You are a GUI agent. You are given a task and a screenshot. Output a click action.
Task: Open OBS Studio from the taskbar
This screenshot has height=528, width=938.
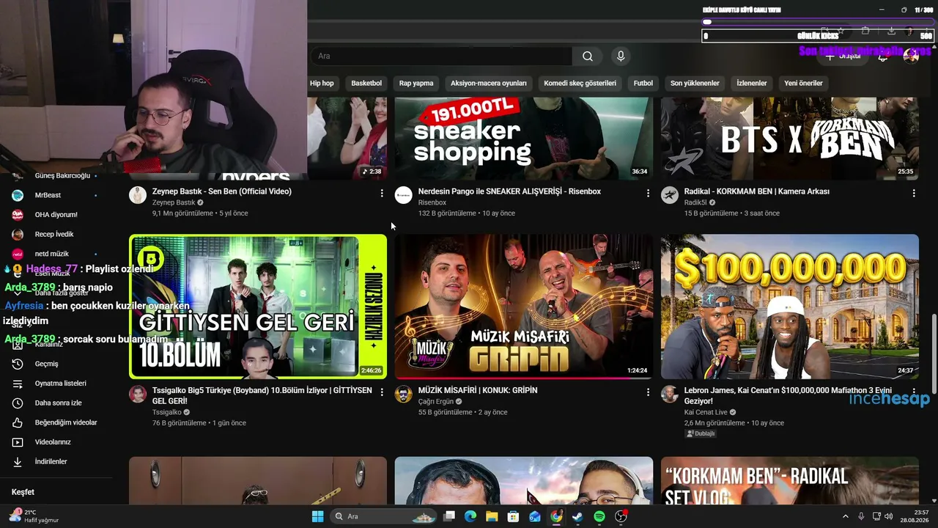(621, 516)
